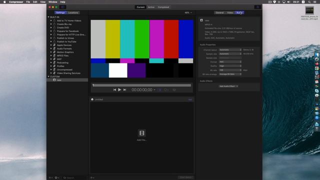Expand the MPEG Files group

[x=51, y=55]
